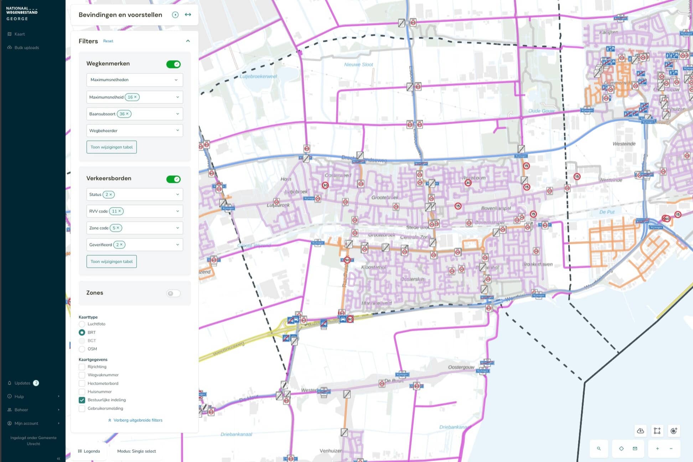Viewport: 693px width, 462px height.
Task: Open the Wegbeheerder dropdown
Action: tap(134, 130)
